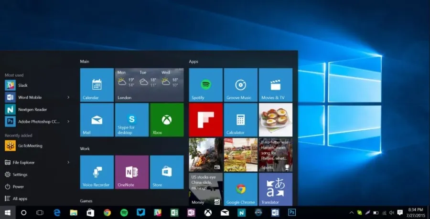Image resolution: width=430 pixels, height=219 pixels.
Task: Click the Windows Start button
Action: (7, 212)
